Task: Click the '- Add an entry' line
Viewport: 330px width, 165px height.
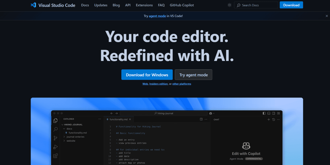Action: point(125,140)
